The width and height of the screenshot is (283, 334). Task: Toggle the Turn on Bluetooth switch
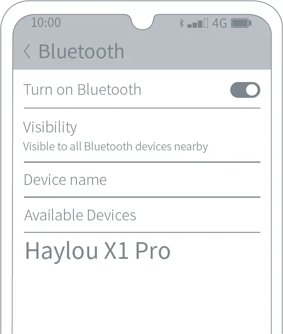tap(245, 90)
